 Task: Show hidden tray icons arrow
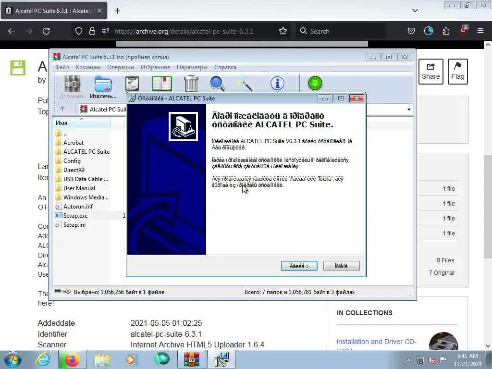tap(408, 360)
